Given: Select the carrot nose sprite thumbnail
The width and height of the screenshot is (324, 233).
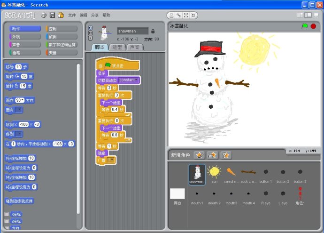Looking at the screenshot, I should coord(231,174).
